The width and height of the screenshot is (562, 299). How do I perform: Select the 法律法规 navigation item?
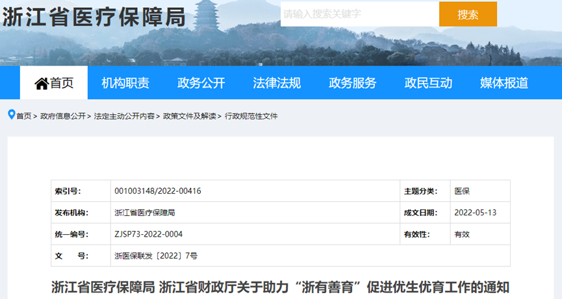(x=277, y=83)
